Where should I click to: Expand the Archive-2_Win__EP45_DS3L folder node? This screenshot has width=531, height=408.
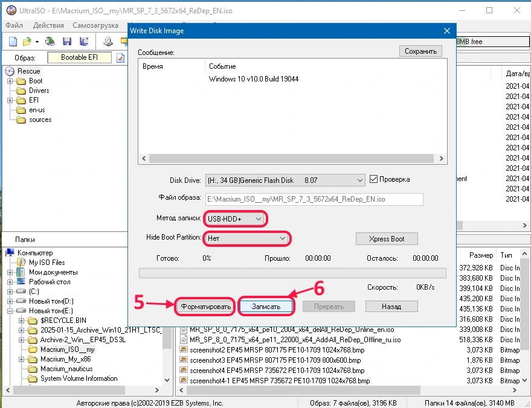pos(21,340)
